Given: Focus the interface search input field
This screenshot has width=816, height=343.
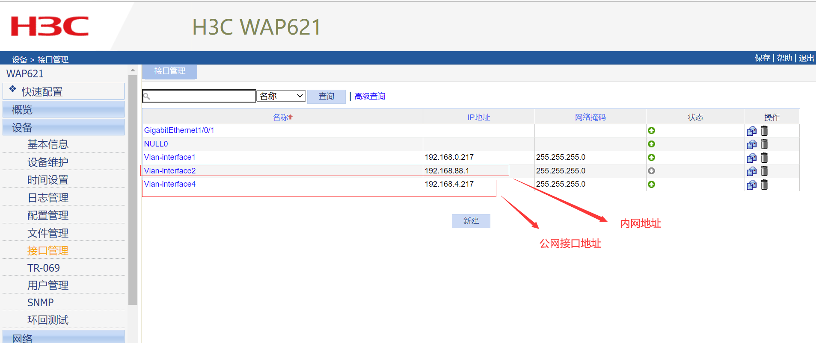Looking at the screenshot, I should click(199, 96).
